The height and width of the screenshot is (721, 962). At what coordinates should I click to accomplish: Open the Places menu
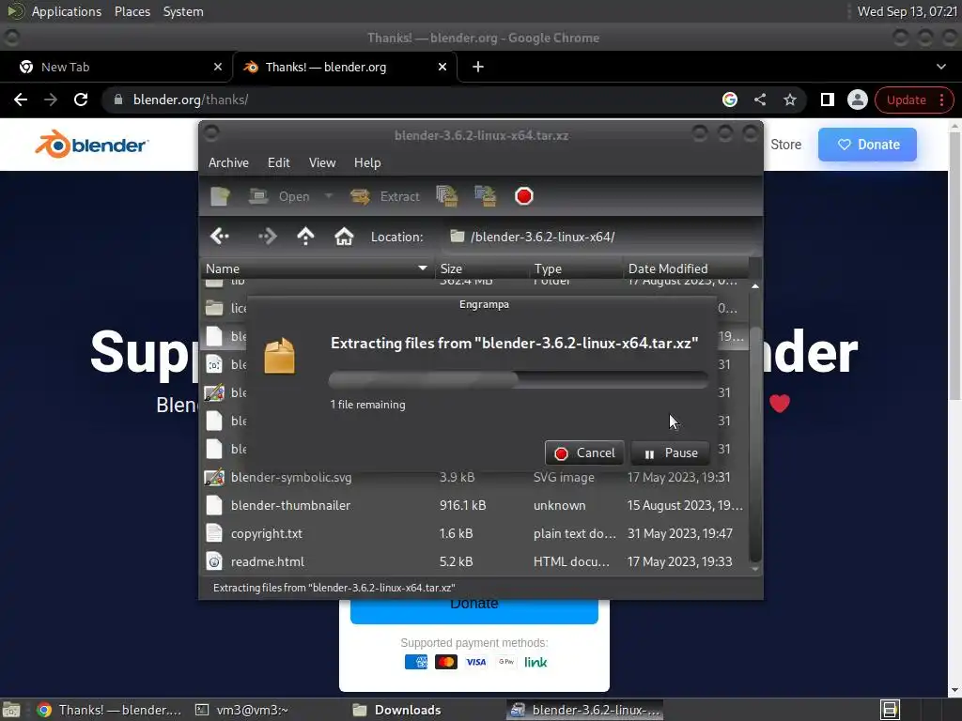[x=132, y=11]
